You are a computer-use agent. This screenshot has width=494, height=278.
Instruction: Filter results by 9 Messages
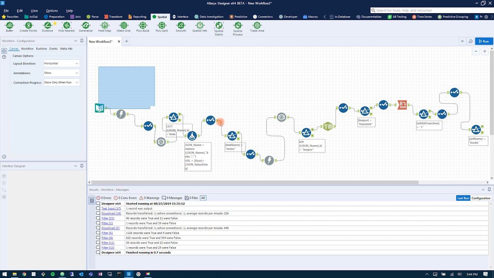coord(172,198)
